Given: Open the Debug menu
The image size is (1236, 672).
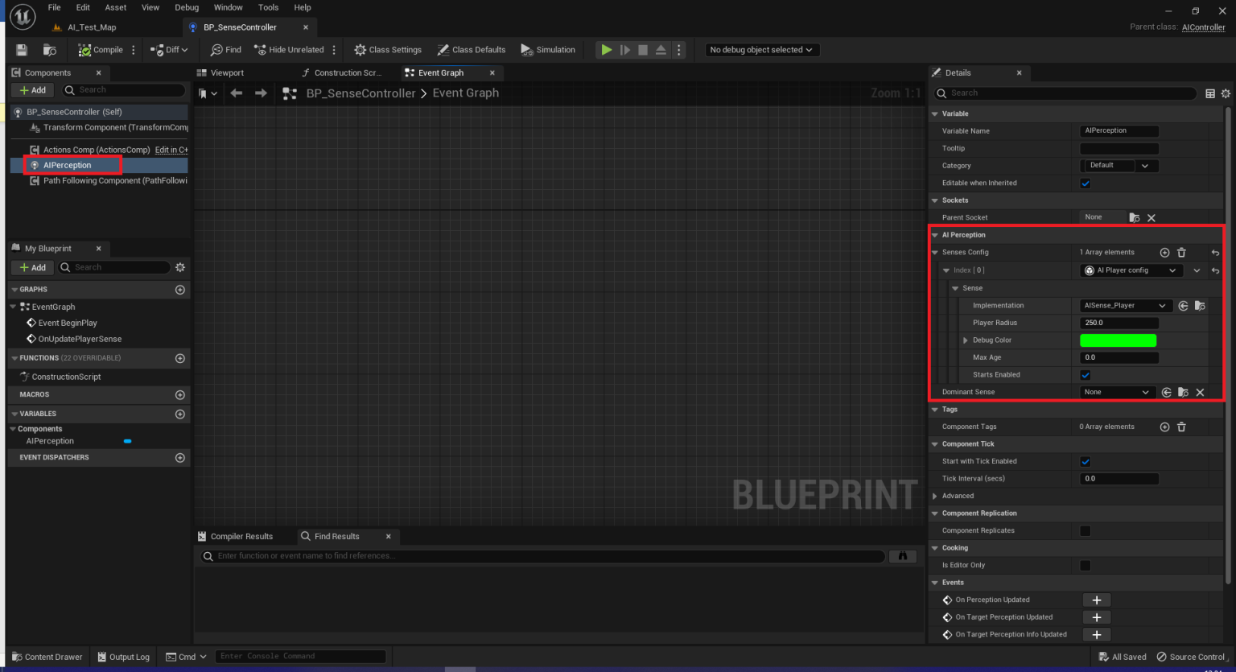Looking at the screenshot, I should click(x=186, y=7).
